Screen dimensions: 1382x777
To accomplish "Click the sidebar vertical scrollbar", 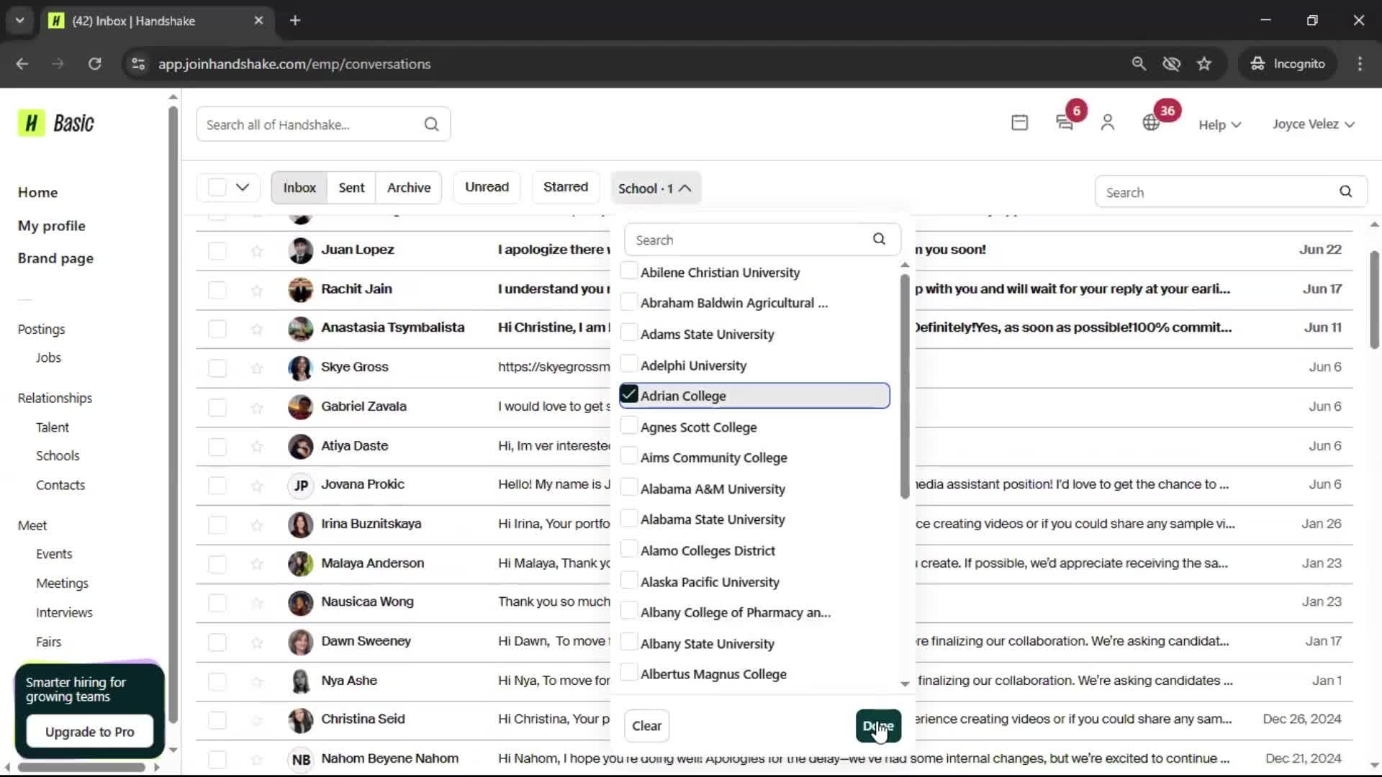I will tap(173, 414).
